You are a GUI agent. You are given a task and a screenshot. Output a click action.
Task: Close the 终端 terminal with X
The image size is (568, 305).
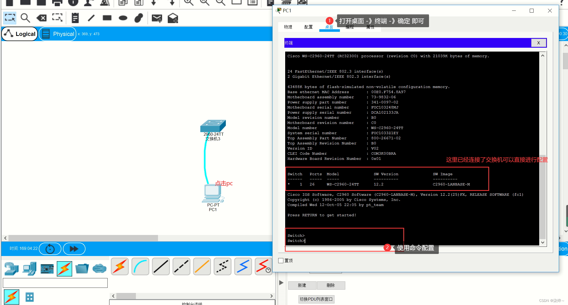tap(538, 43)
